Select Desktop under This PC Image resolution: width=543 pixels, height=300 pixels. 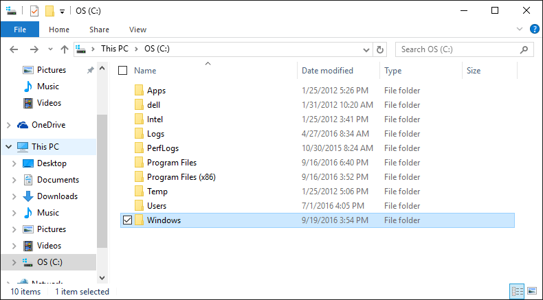[52, 163]
